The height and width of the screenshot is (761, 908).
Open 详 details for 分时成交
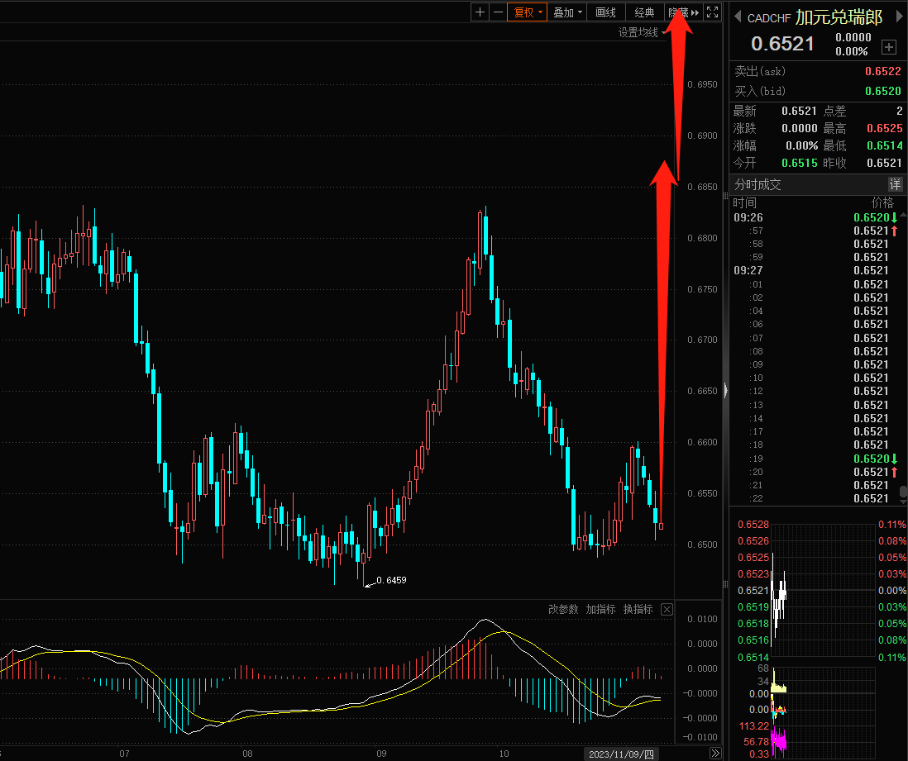(896, 184)
